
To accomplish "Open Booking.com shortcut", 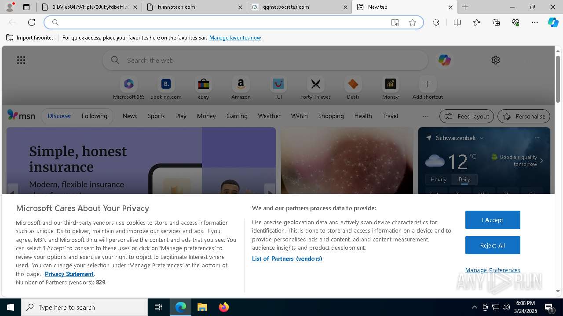I will pos(166,88).
